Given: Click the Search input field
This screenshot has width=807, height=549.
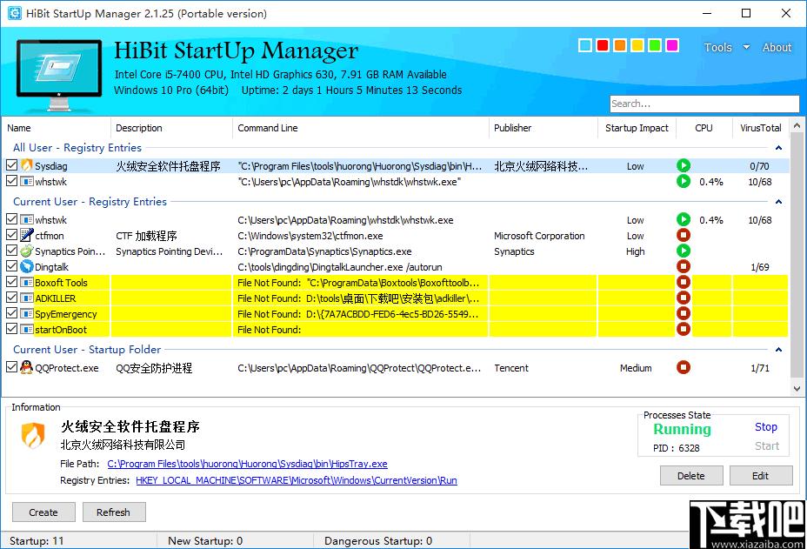Looking at the screenshot, I should (x=704, y=104).
